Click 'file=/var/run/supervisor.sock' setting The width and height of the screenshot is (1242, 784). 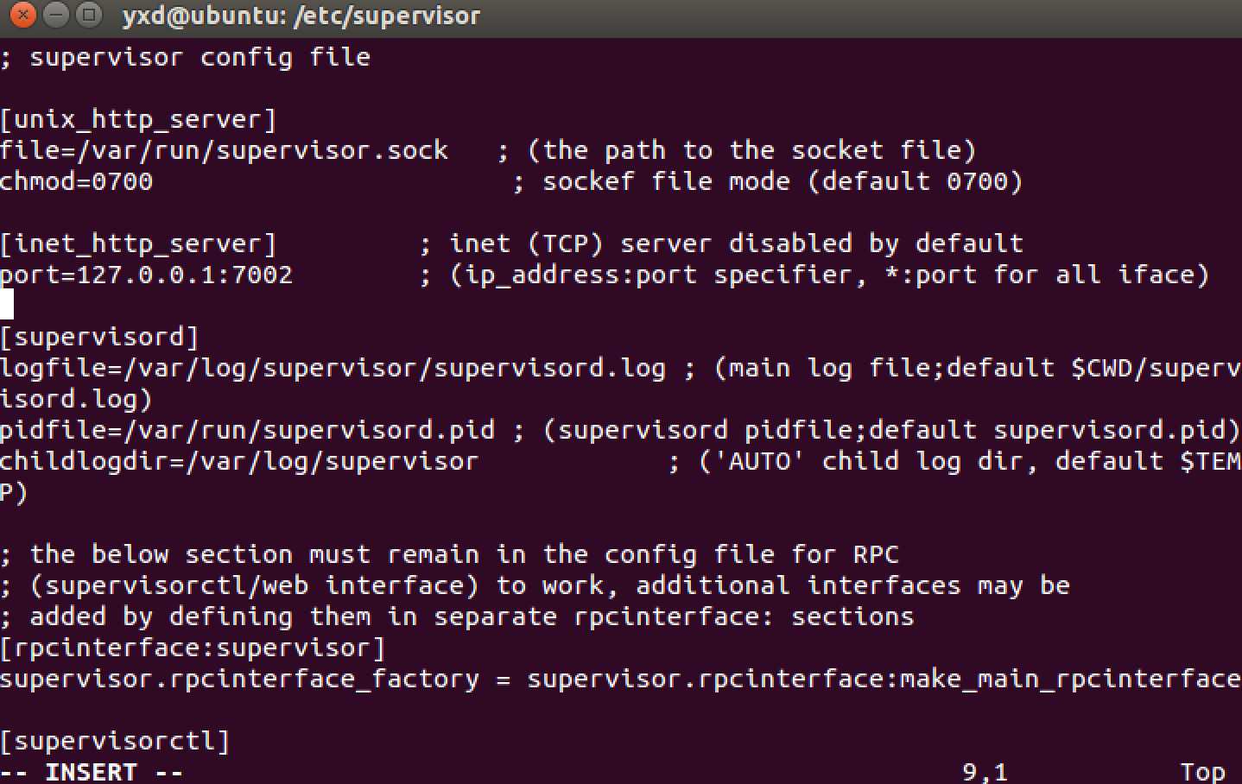(x=225, y=150)
